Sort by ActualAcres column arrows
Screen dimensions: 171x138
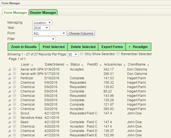(124, 65)
